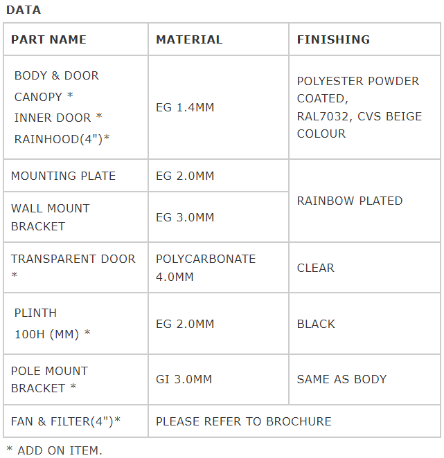
Task: Click the INNER DOOR part entry
Action: pos(58,118)
